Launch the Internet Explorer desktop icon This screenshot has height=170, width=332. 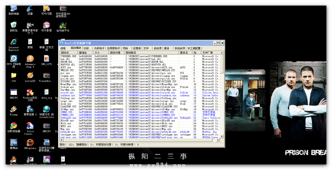pos(14,45)
